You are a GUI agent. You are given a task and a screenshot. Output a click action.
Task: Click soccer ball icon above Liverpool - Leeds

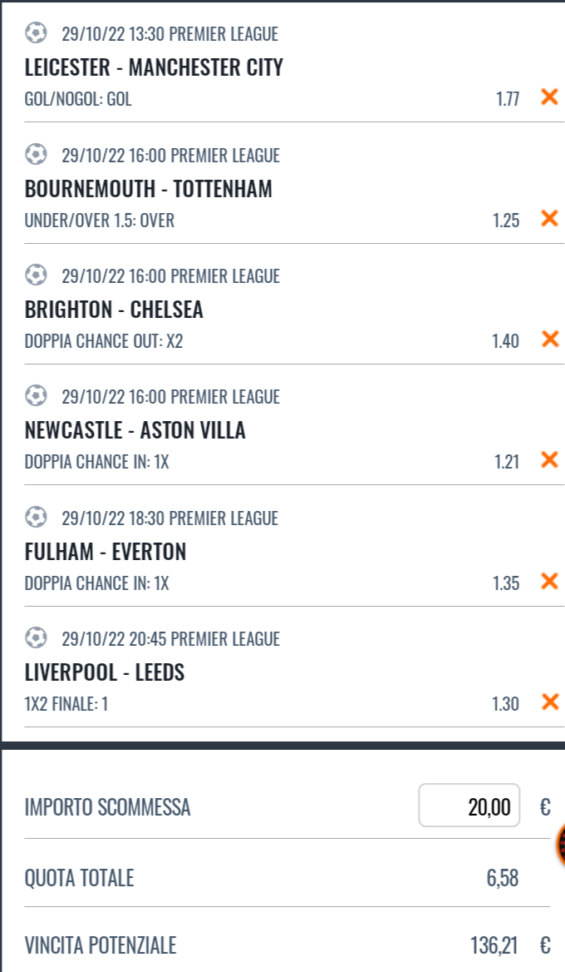coord(36,637)
